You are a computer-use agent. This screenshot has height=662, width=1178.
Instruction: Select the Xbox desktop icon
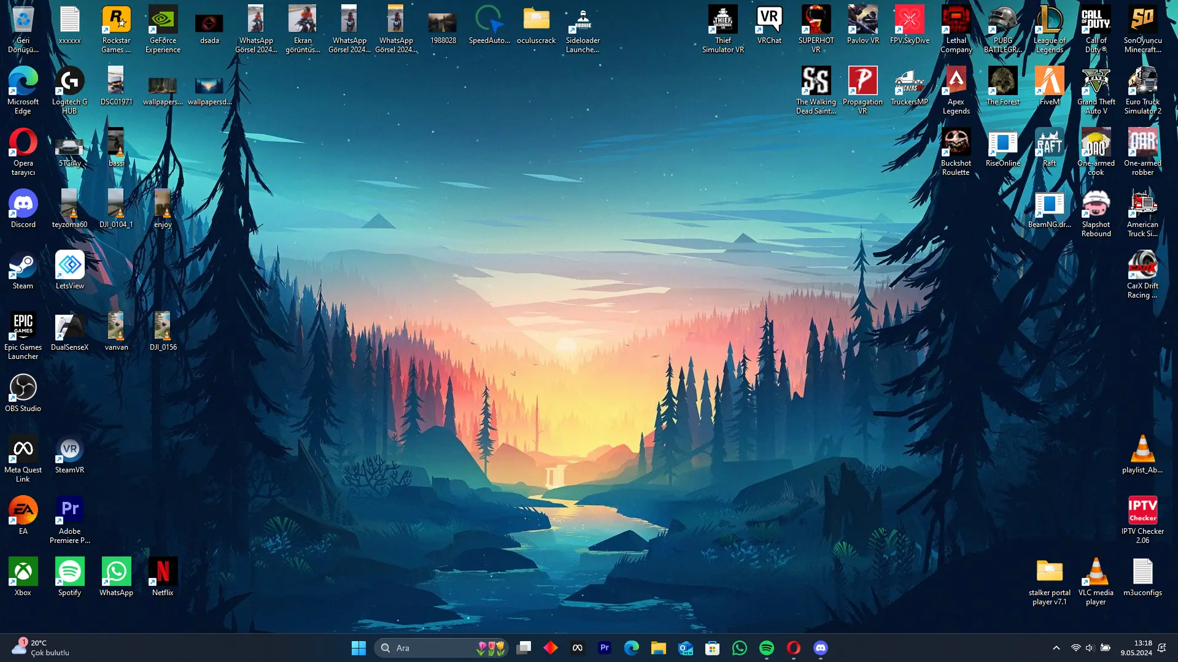tap(23, 577)
